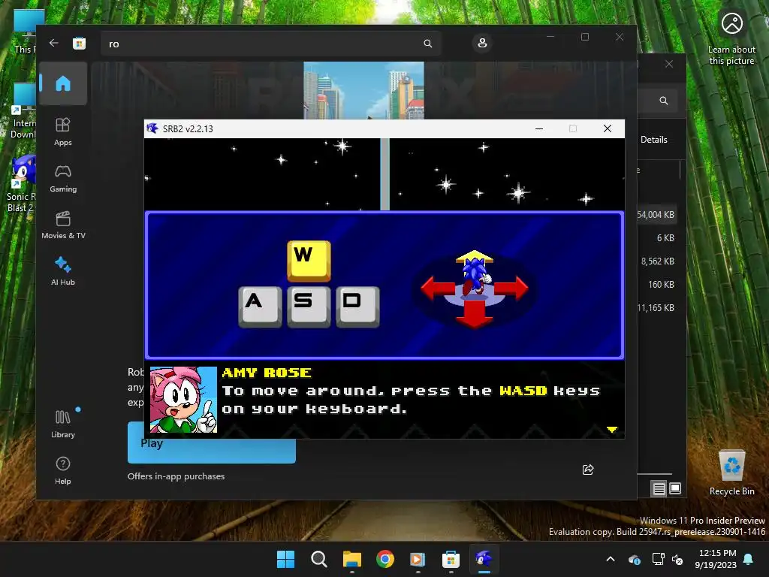Click the Microsoft Store logo icon
769x577 pixels.
coord(79,43)
